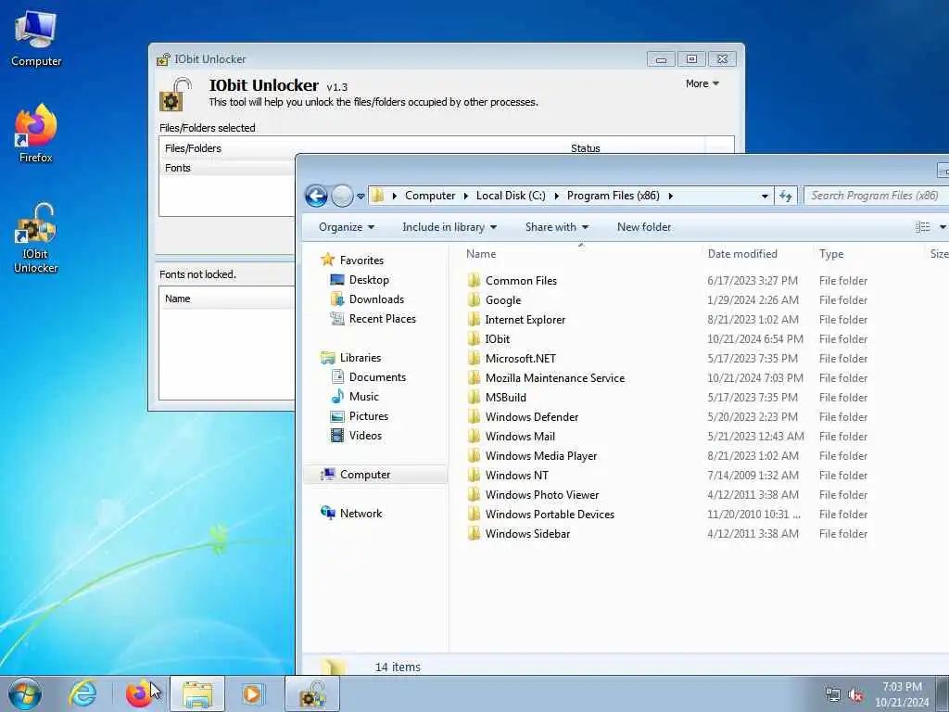Switch to Windows Explorer taskbar button
The height and width of the screenshot is (712, 949).
point(197,693)
